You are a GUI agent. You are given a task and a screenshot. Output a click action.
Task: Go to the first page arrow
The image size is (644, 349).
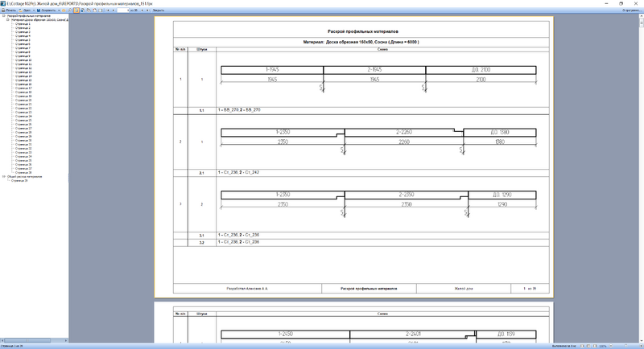(108, 10)
